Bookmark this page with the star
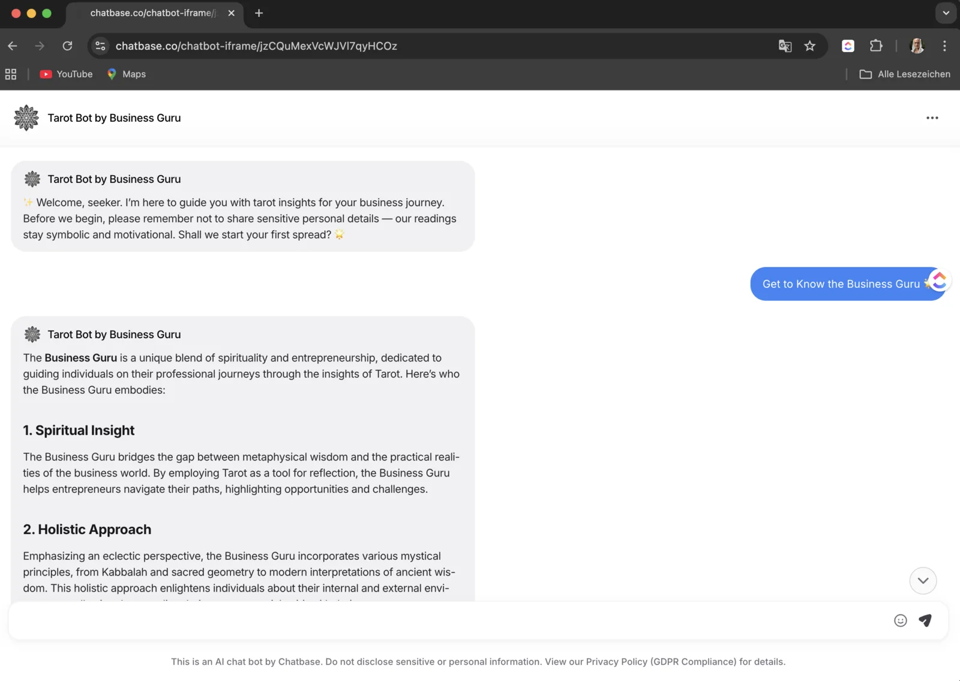Screen dimensions: 960x681 [x=810, y=46]
